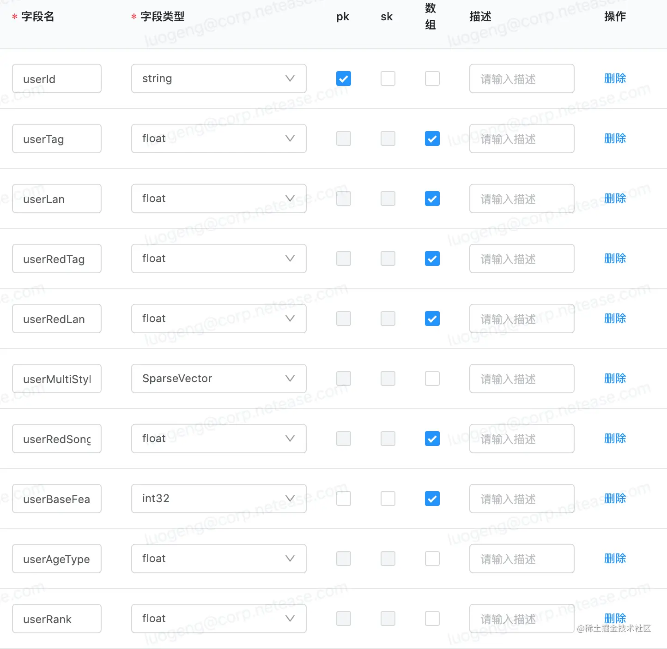Image resolution: width=667 pixels, height=649 pixels.
Task: Open the field type dropdown for userRedTag
Action: click(219, 258)
